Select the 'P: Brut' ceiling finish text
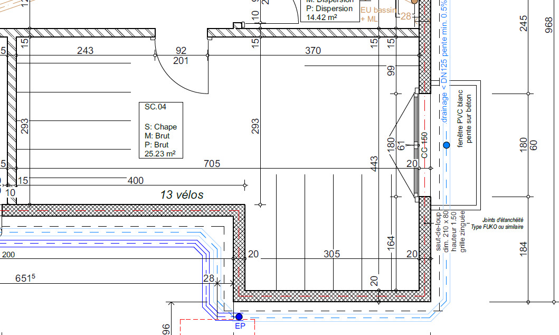This screenshot has height=335, width=559. pyautogui.click(x=156, y=145)
